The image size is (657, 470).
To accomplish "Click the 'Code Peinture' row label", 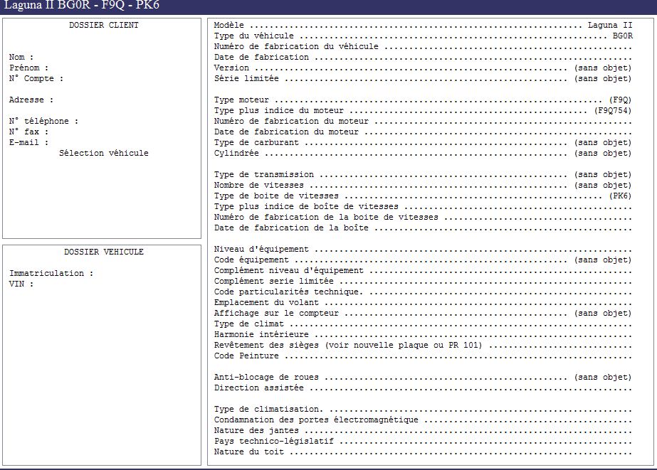I will tap(246, 356).
